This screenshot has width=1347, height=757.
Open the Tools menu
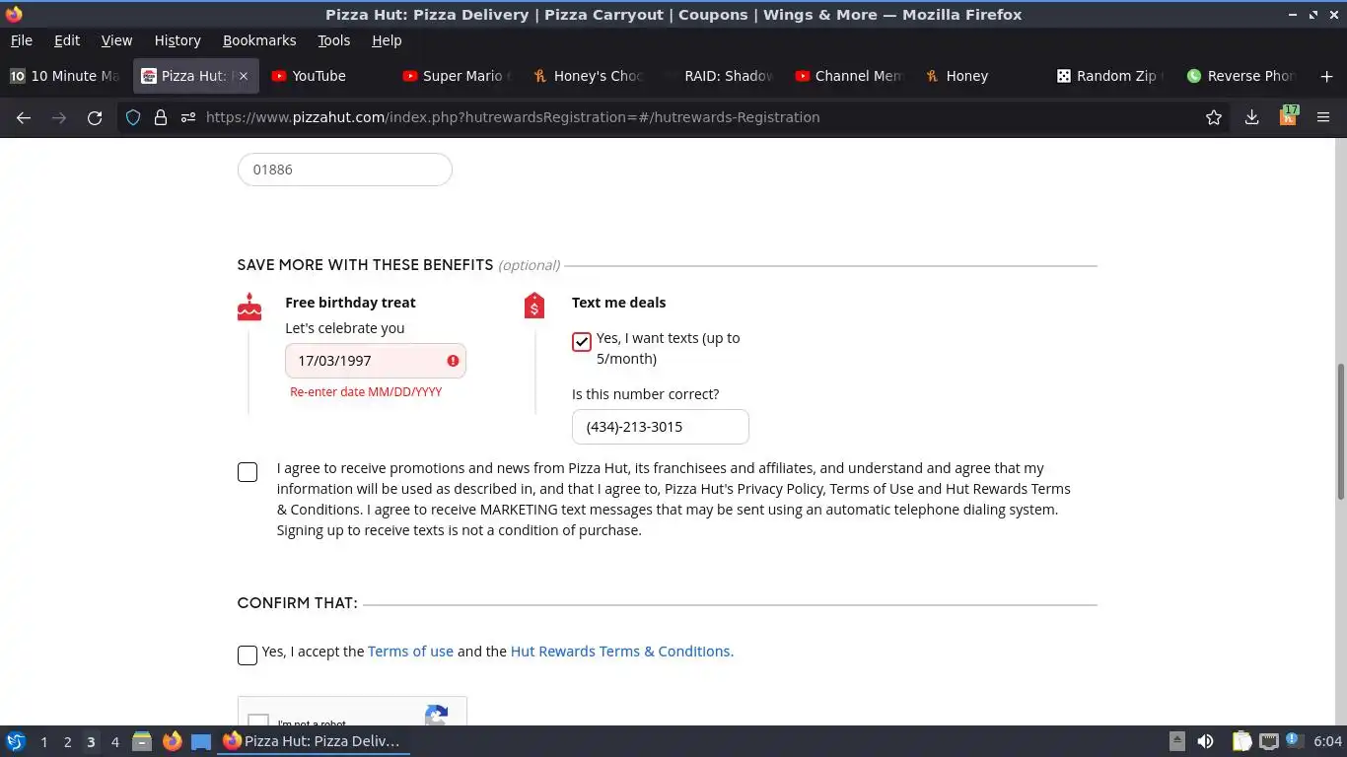click(x=333, y=40)
